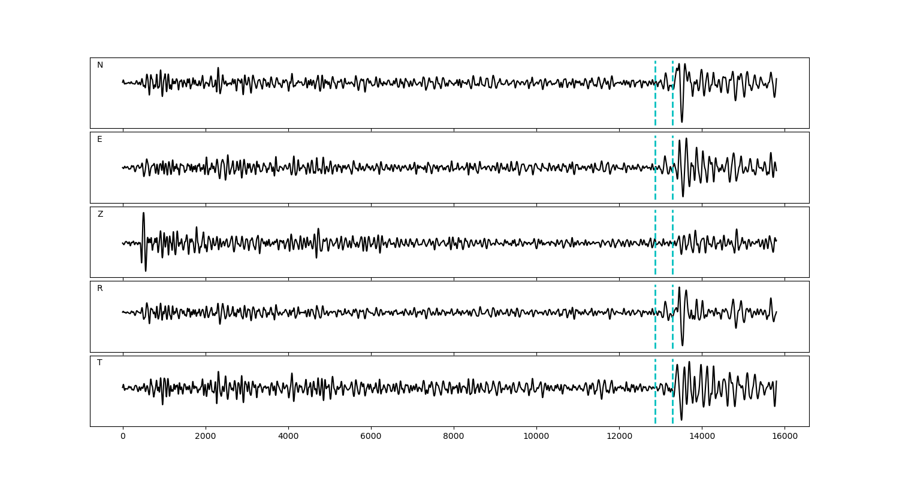
Task: Pick the left cyan dashed line in T panel
Action: point(655,407)
